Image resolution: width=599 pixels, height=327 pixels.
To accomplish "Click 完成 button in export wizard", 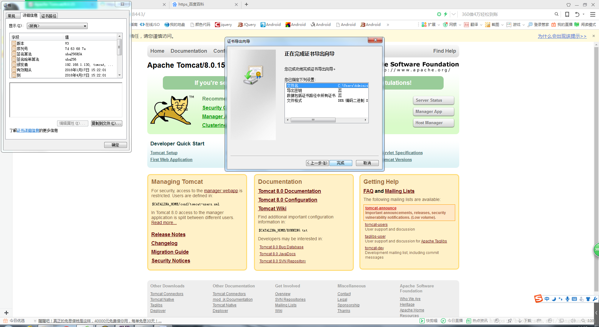I will pos(340,163).
